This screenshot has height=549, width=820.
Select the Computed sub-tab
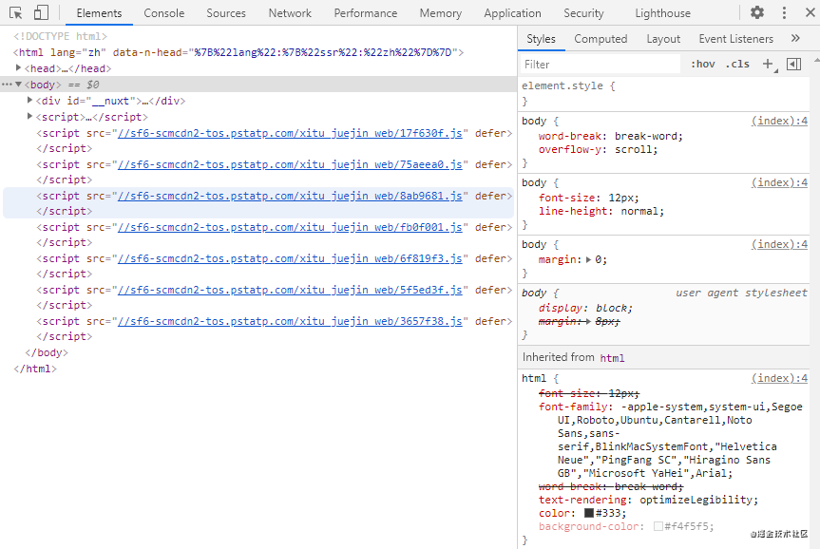[601, 39]
